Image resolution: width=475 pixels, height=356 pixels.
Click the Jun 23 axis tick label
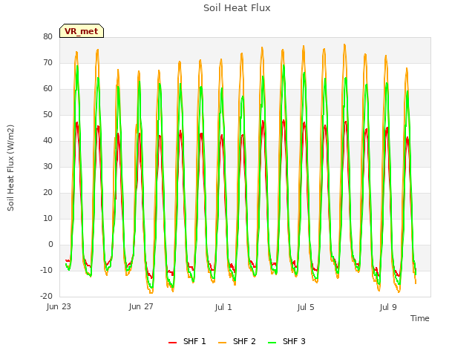pos(59,306)
